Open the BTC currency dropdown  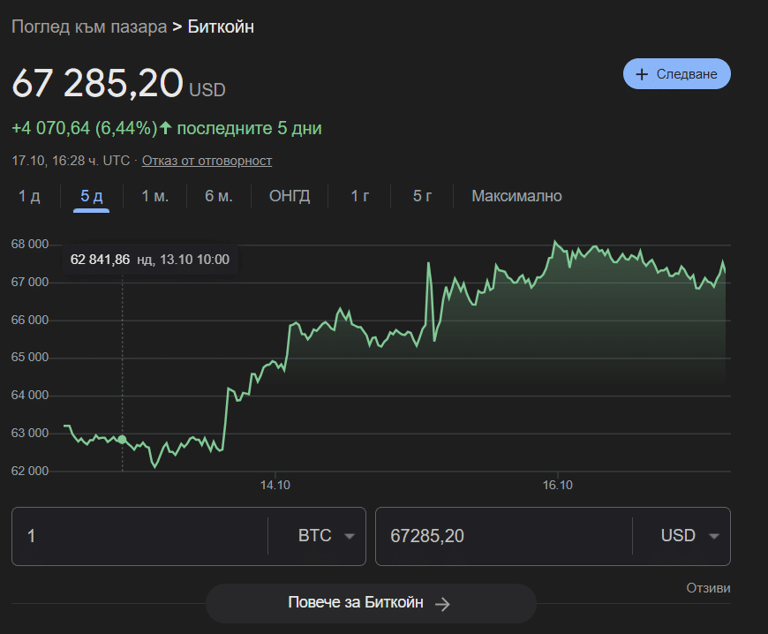[x=327, y=535]
